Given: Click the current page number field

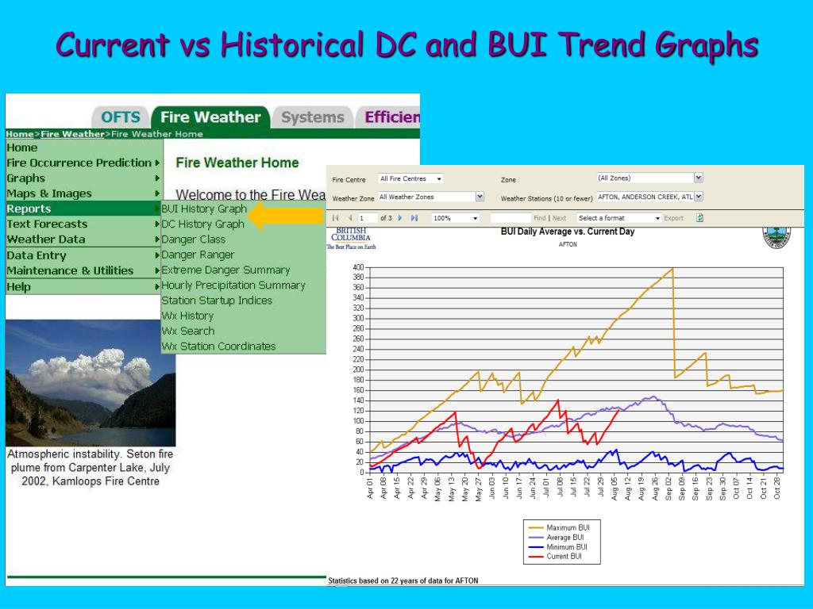Looking at the screenshot, I should click(x=367, y=218).
